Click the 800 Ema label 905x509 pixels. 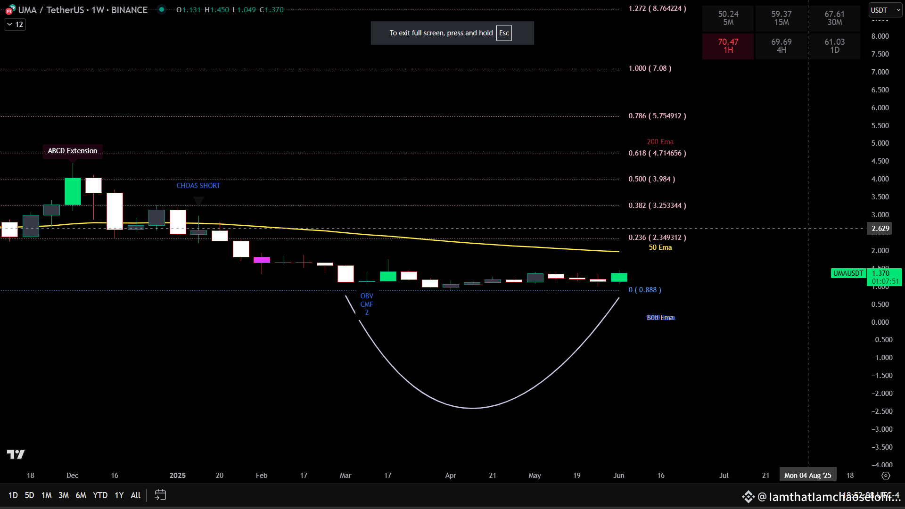tap(660, 318)
